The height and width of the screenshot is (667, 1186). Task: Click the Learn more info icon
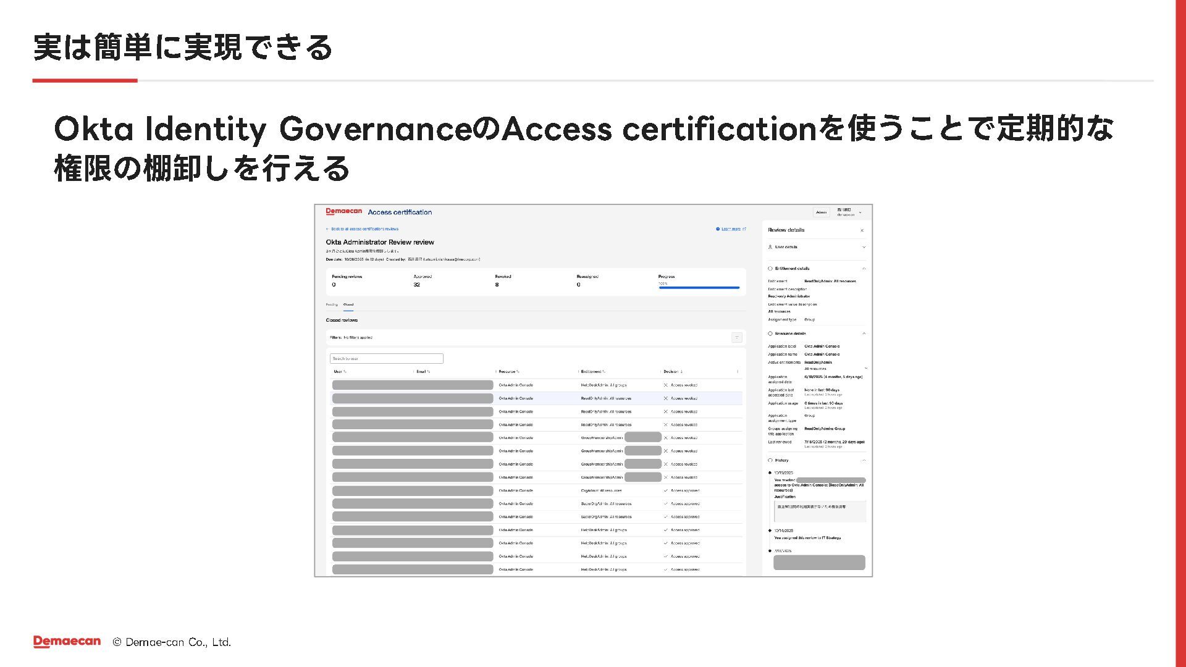(x=718, y=229)
